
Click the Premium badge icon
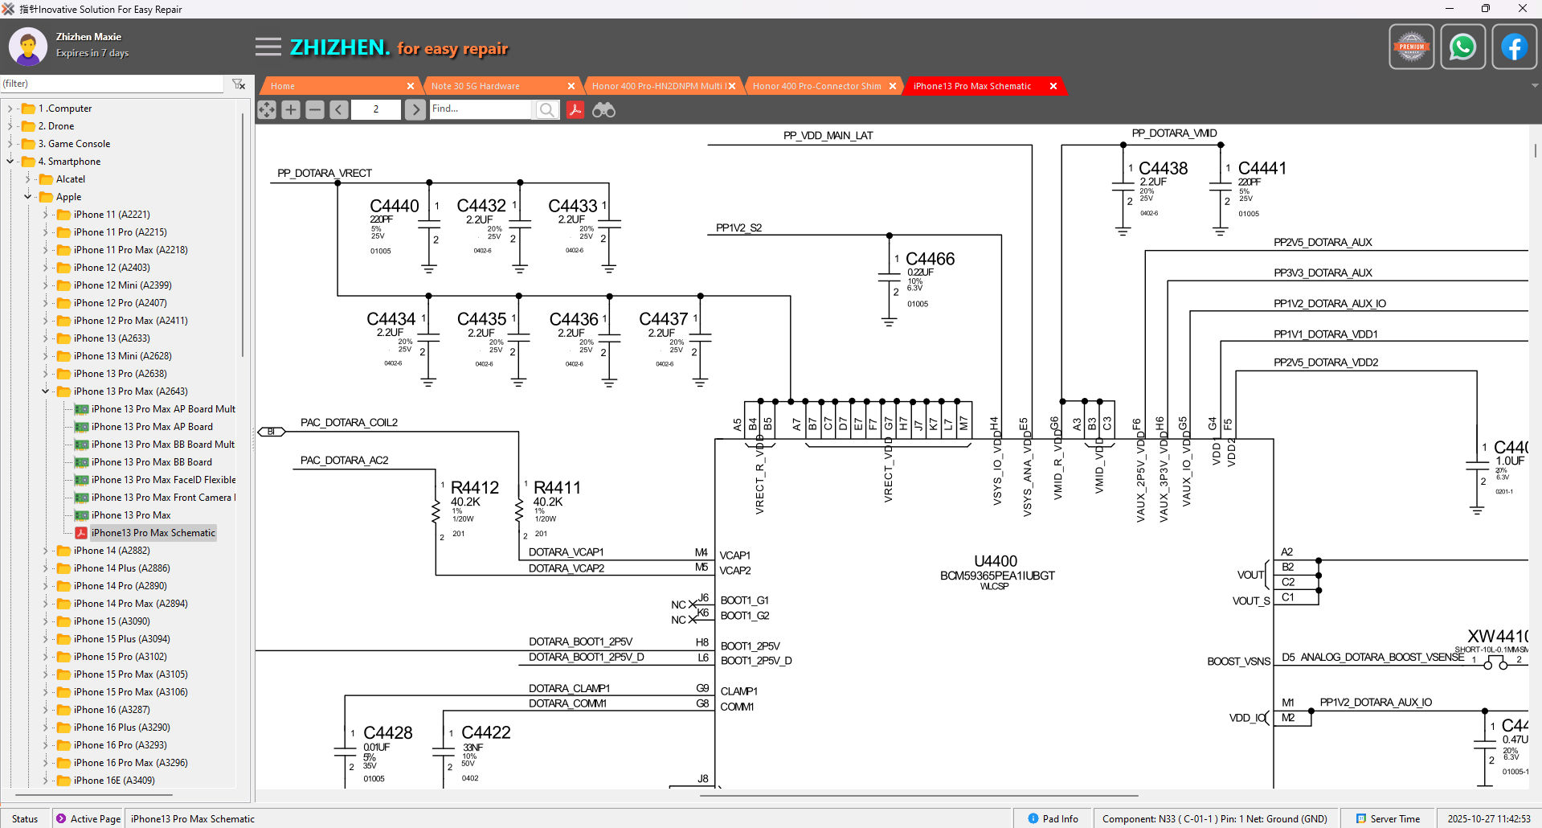pyautogui.click(x=1411, y=47)
